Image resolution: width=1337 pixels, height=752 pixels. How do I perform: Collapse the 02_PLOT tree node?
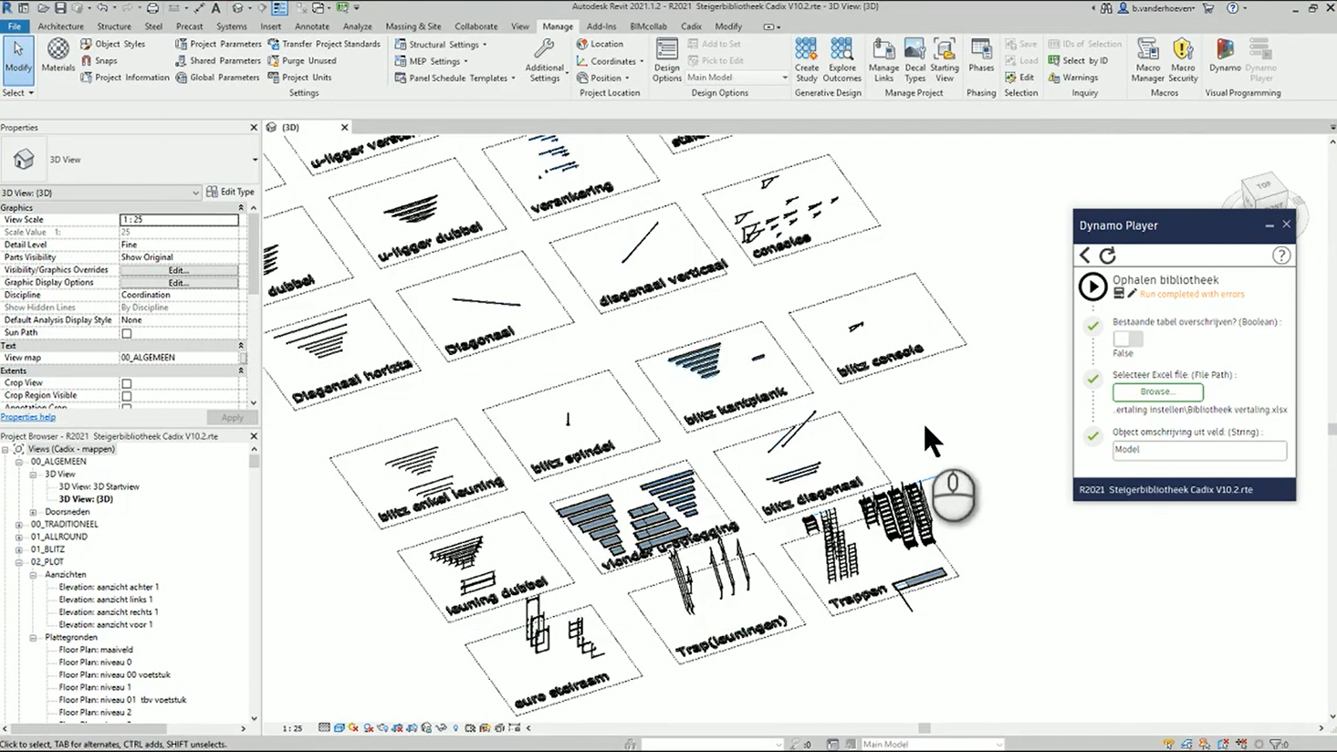click(19, 562)
